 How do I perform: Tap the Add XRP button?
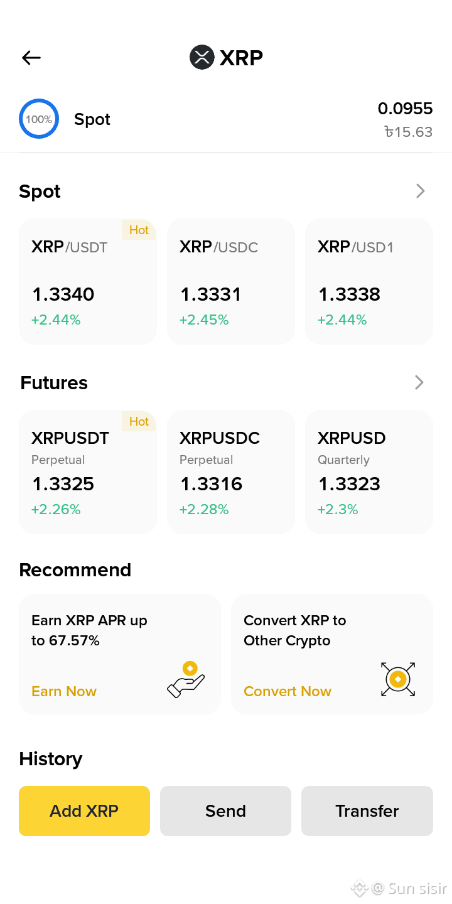(84, 811)
